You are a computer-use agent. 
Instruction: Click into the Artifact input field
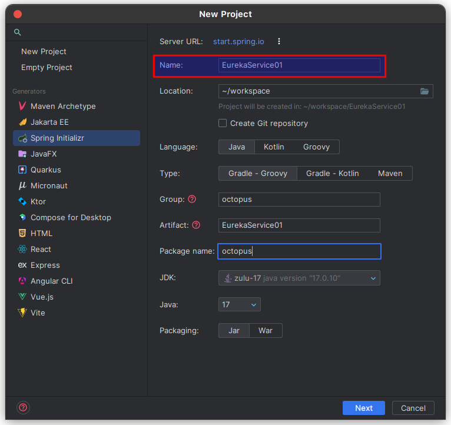point(299,225)
